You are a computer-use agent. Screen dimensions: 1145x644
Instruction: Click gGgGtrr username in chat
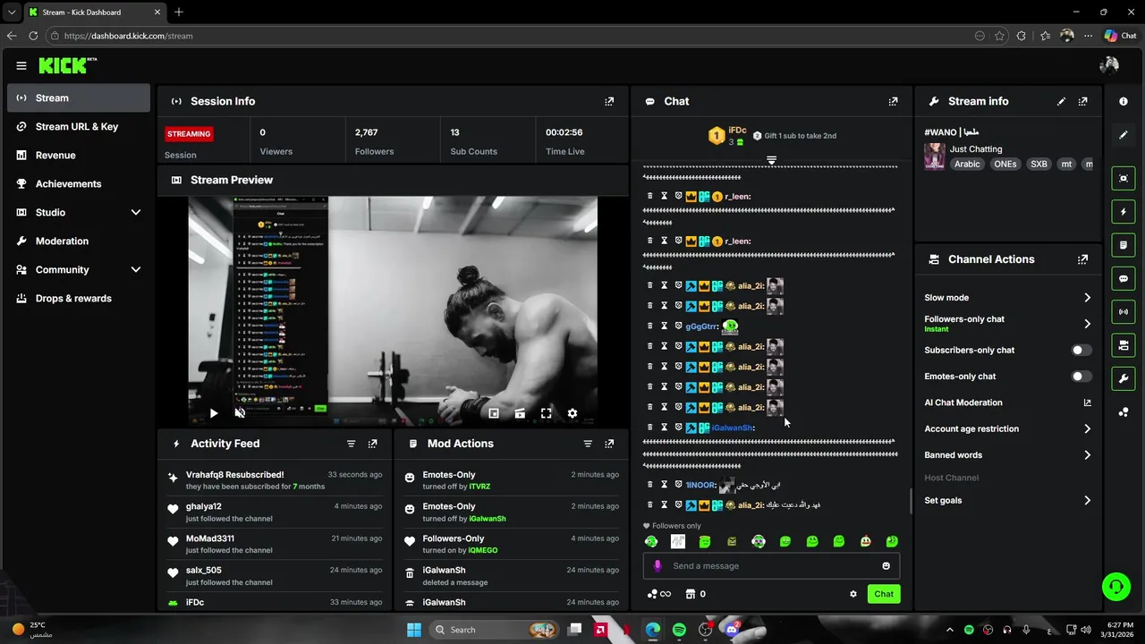pos(702,326)
